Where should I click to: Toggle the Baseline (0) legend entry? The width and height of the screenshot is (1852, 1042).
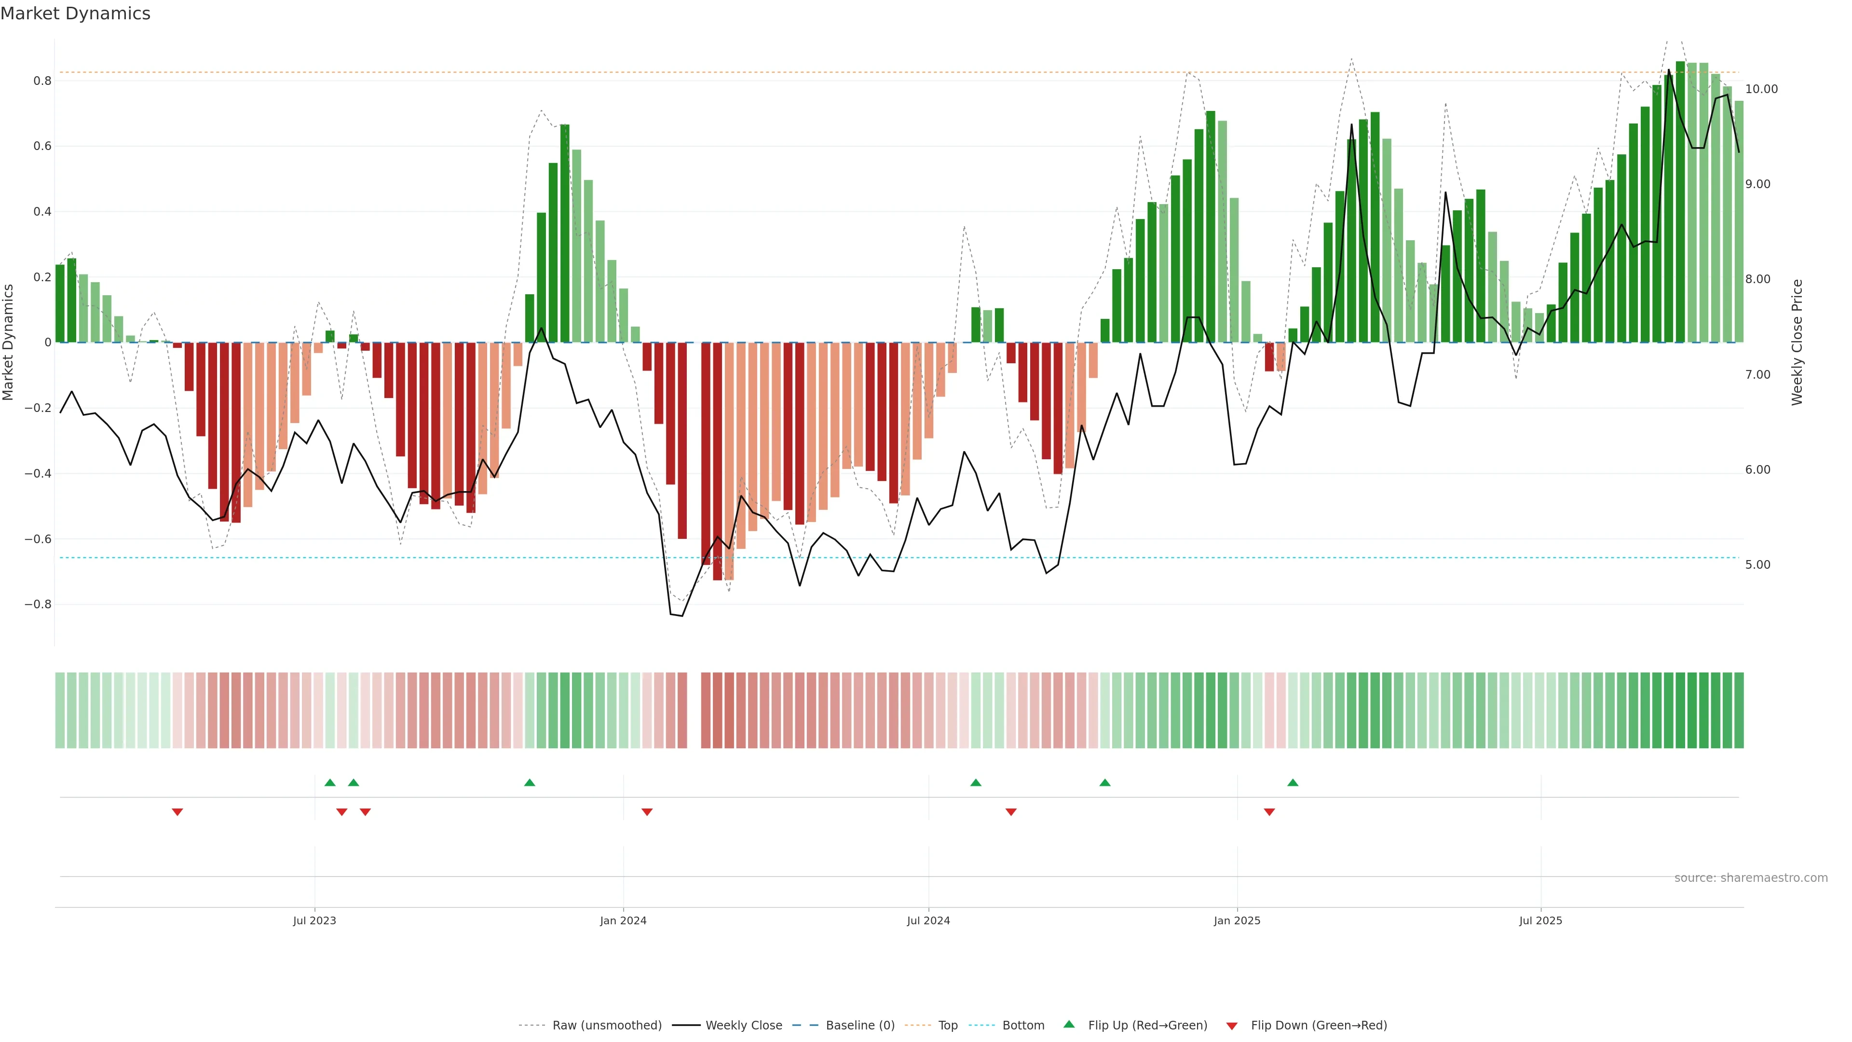pyautogui.click(x=860, y=1026)
